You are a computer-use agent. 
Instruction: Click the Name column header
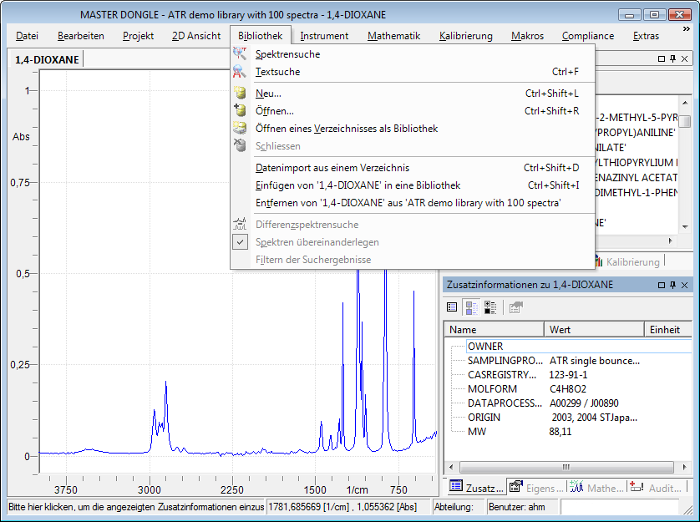click(493, 330)
